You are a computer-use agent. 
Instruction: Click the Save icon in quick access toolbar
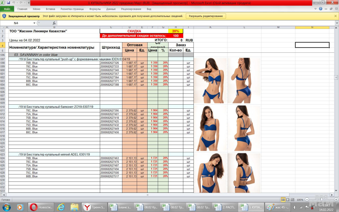(x=8, y=3)
